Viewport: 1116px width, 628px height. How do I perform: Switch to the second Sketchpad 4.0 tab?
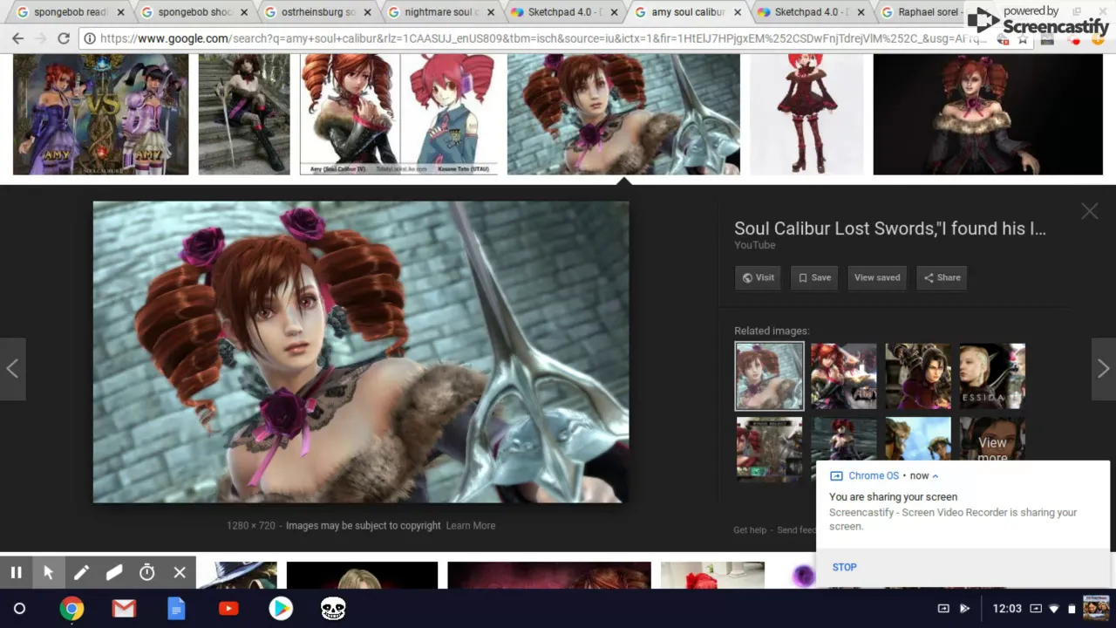tap(812, 12)
